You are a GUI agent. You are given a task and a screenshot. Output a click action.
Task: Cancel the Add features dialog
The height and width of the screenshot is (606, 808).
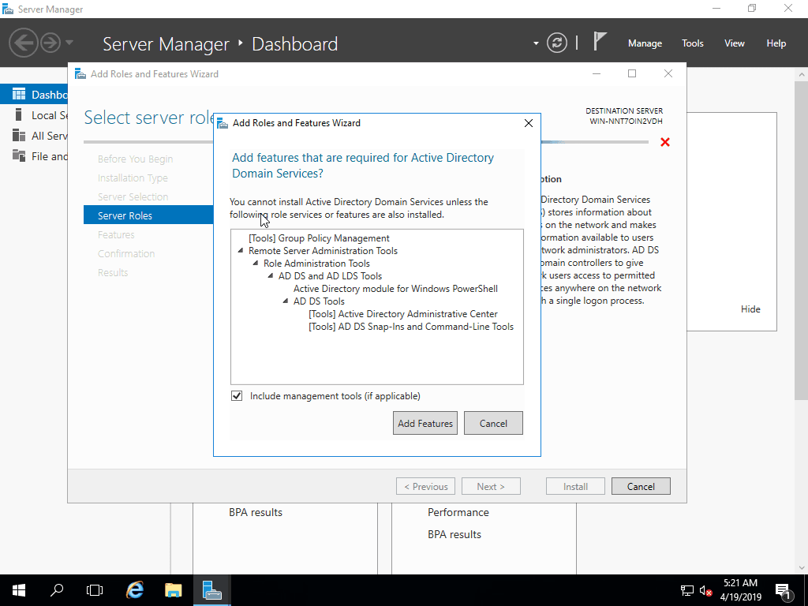(493, 423)
